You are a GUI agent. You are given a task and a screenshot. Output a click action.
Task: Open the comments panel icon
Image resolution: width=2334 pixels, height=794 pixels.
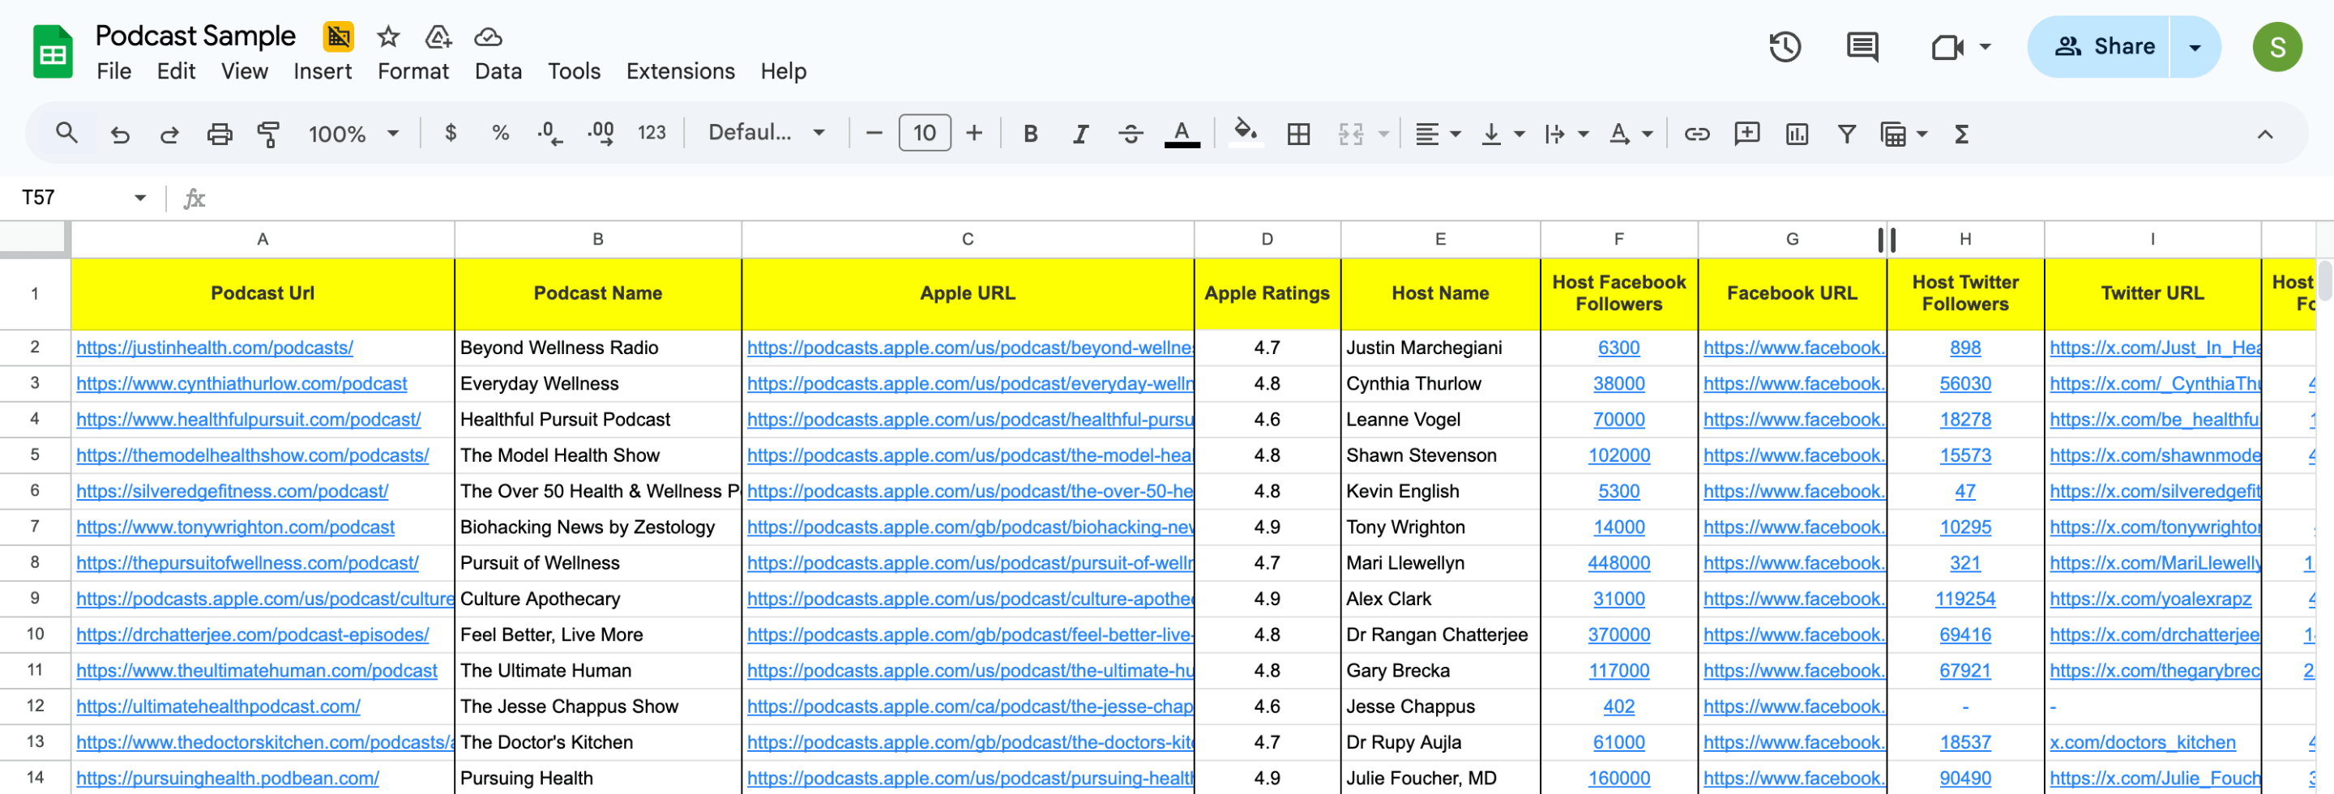point(1862,46)
